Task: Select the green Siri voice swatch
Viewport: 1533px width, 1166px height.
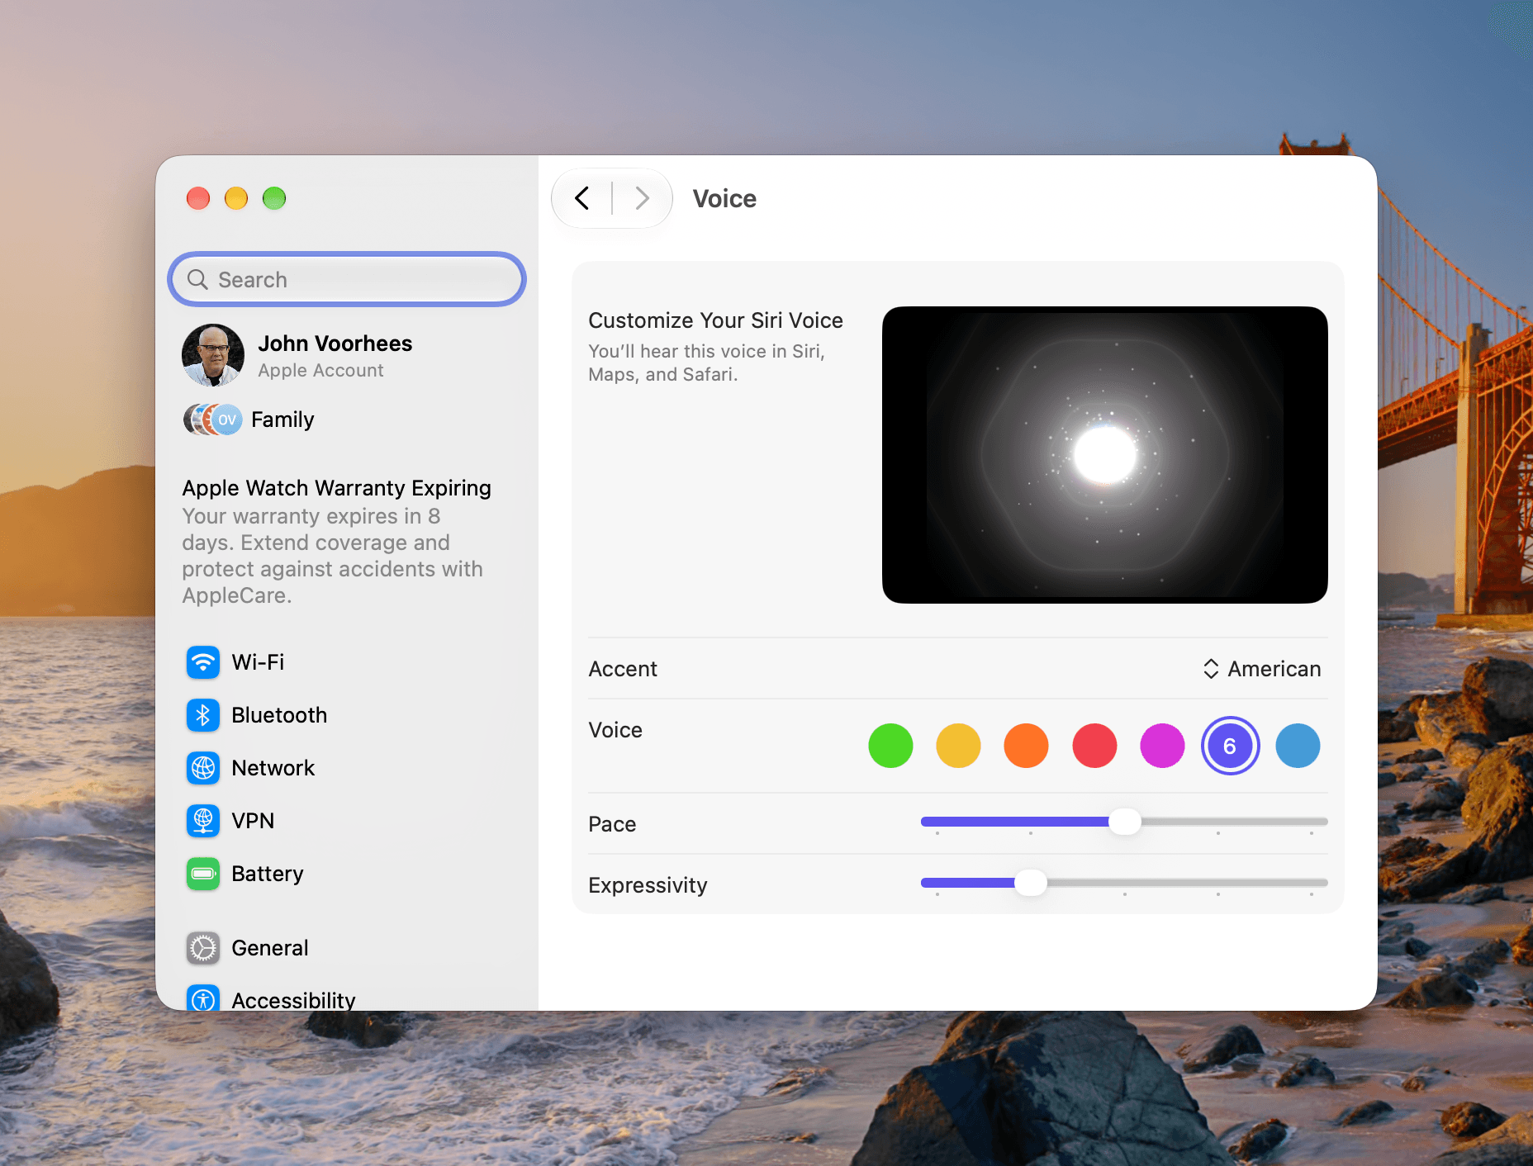Action: 890,746
